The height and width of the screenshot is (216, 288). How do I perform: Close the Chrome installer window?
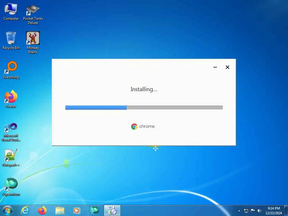[227, 67]
